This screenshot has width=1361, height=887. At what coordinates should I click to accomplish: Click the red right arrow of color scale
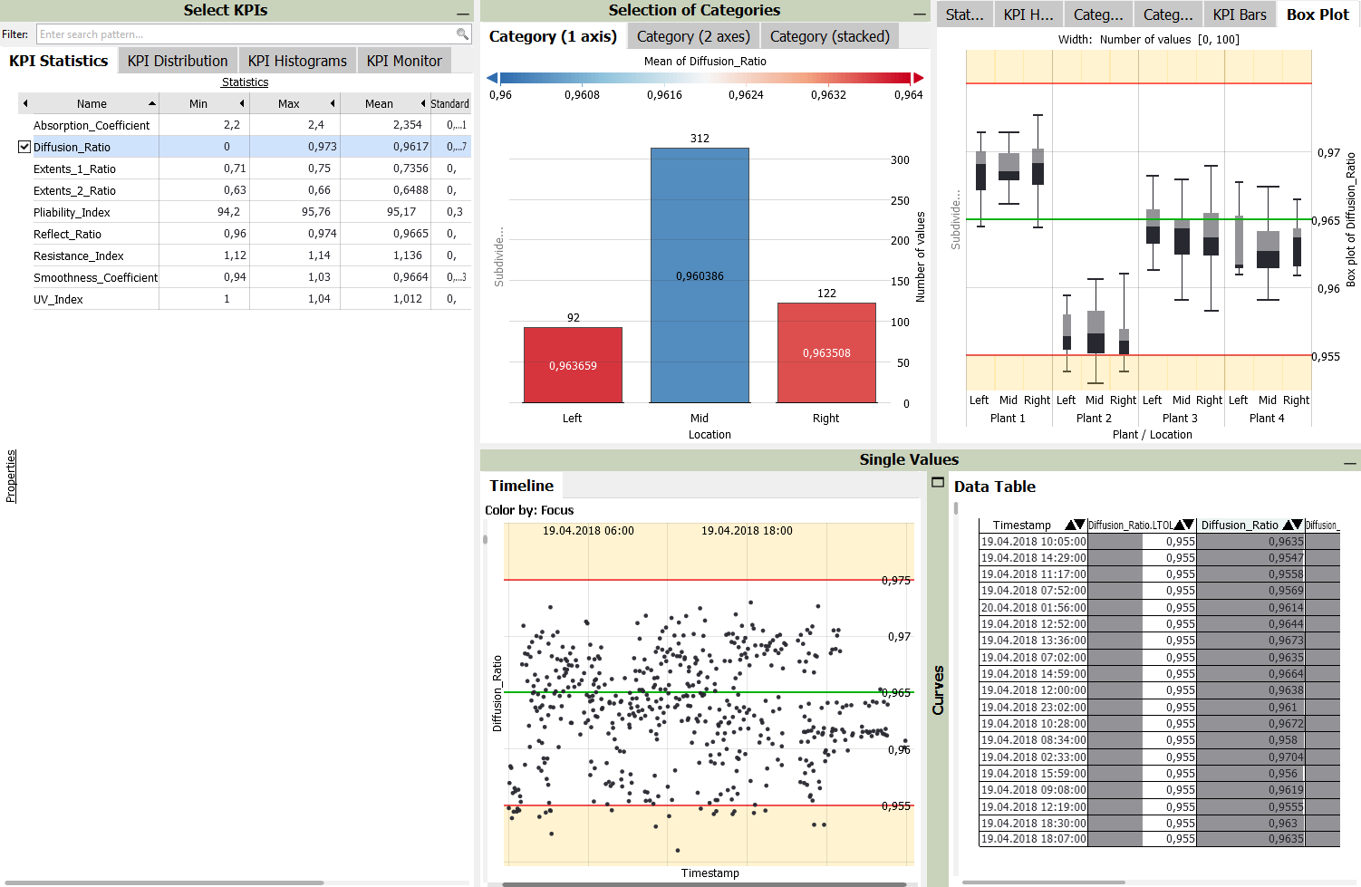coord(918,78)
